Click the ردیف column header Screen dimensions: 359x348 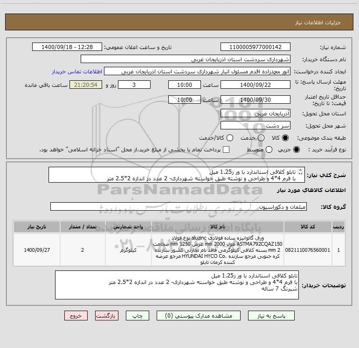[x=338, y=227]
